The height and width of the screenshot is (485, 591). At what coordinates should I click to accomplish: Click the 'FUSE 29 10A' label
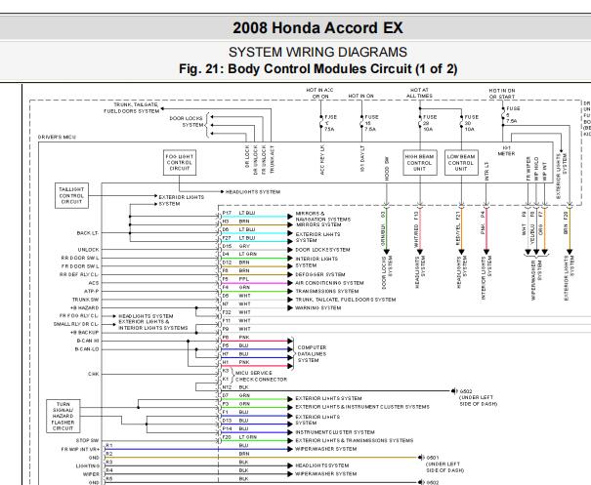click(430, 123)
